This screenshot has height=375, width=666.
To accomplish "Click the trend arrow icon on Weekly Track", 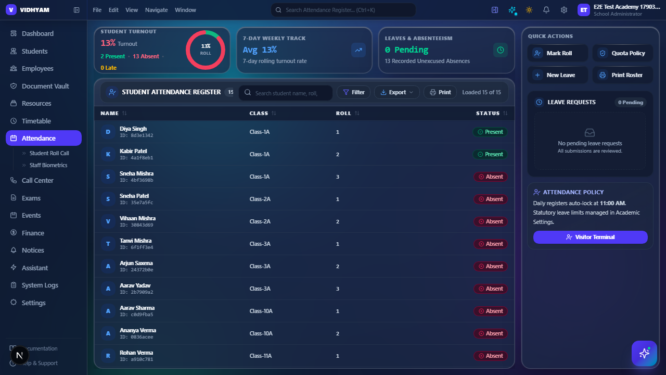I will coord(358,50).
